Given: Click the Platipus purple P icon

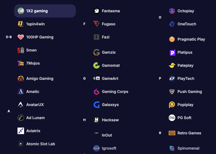Looking at the screenshot, I should (172, 52).
